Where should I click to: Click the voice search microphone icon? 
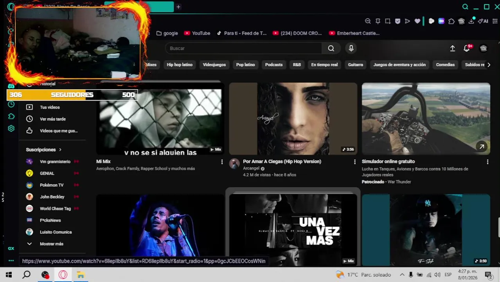point(351,48)
